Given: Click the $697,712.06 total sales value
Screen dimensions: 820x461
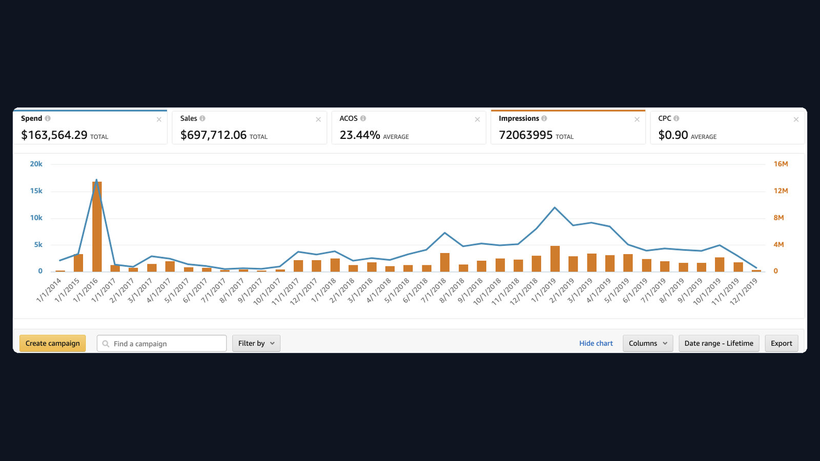Looking at the screenshot, I should 214,135.
